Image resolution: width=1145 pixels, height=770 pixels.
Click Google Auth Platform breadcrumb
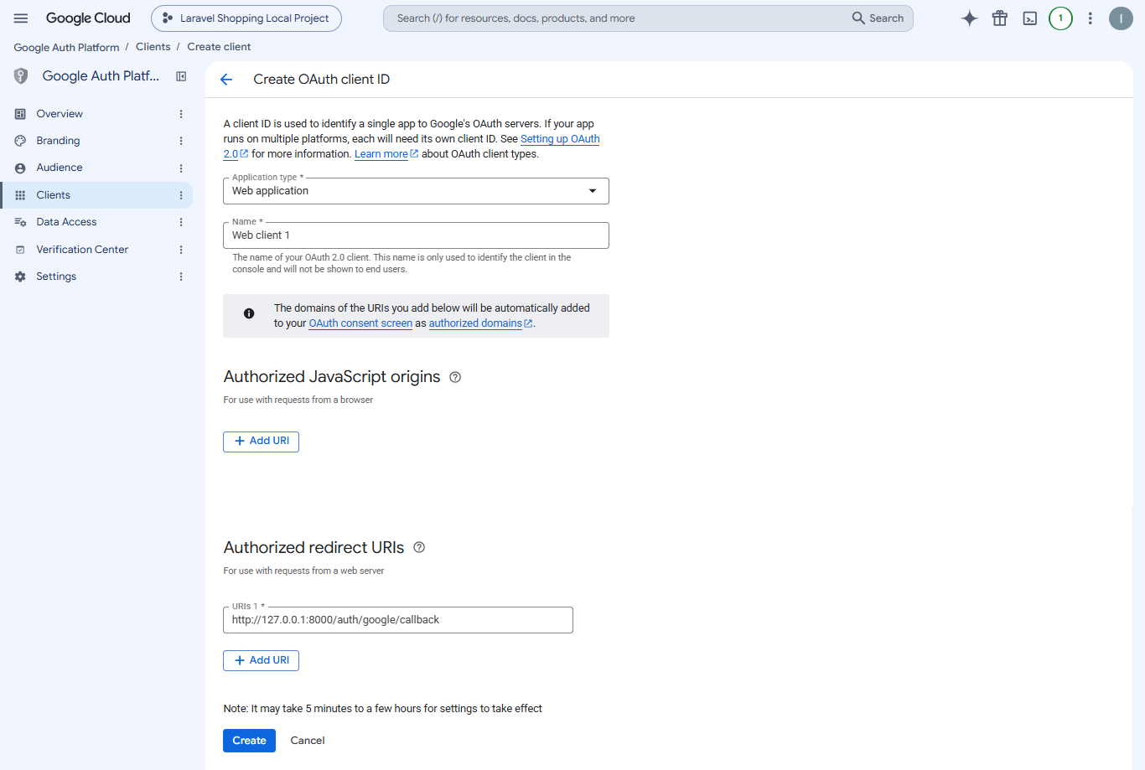pyautogui.click(x=66, y=48)
